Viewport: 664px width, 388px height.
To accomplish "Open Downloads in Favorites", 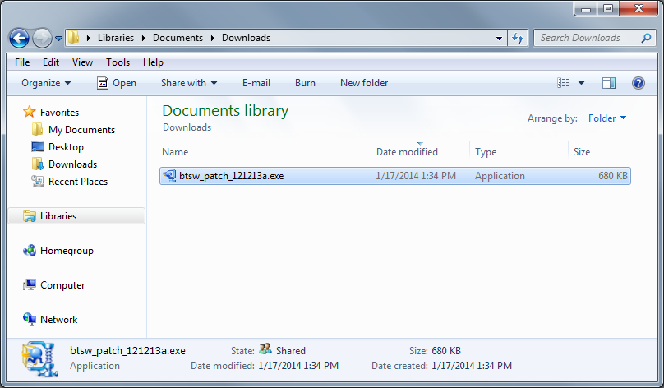I will pos(73,164).
